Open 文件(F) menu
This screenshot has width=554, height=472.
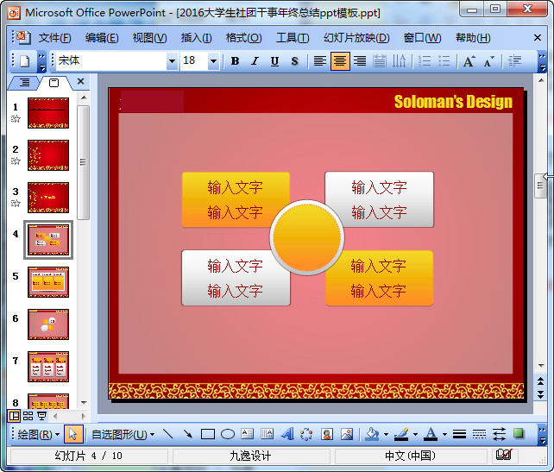[x=54, y=38]
